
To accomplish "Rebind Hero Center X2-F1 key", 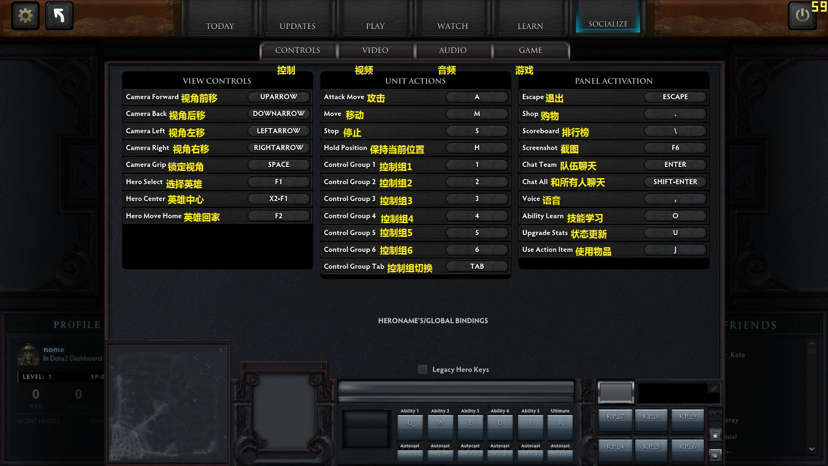I will [x=279, y=199].
